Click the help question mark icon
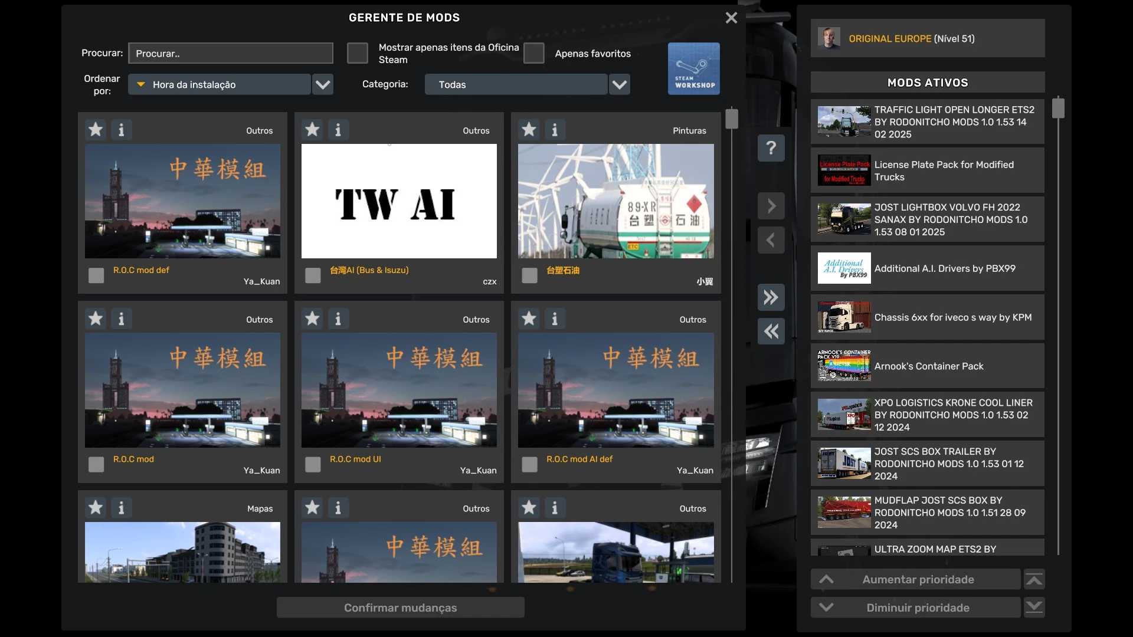This screenshot has height=637, width=1133. 771,147
